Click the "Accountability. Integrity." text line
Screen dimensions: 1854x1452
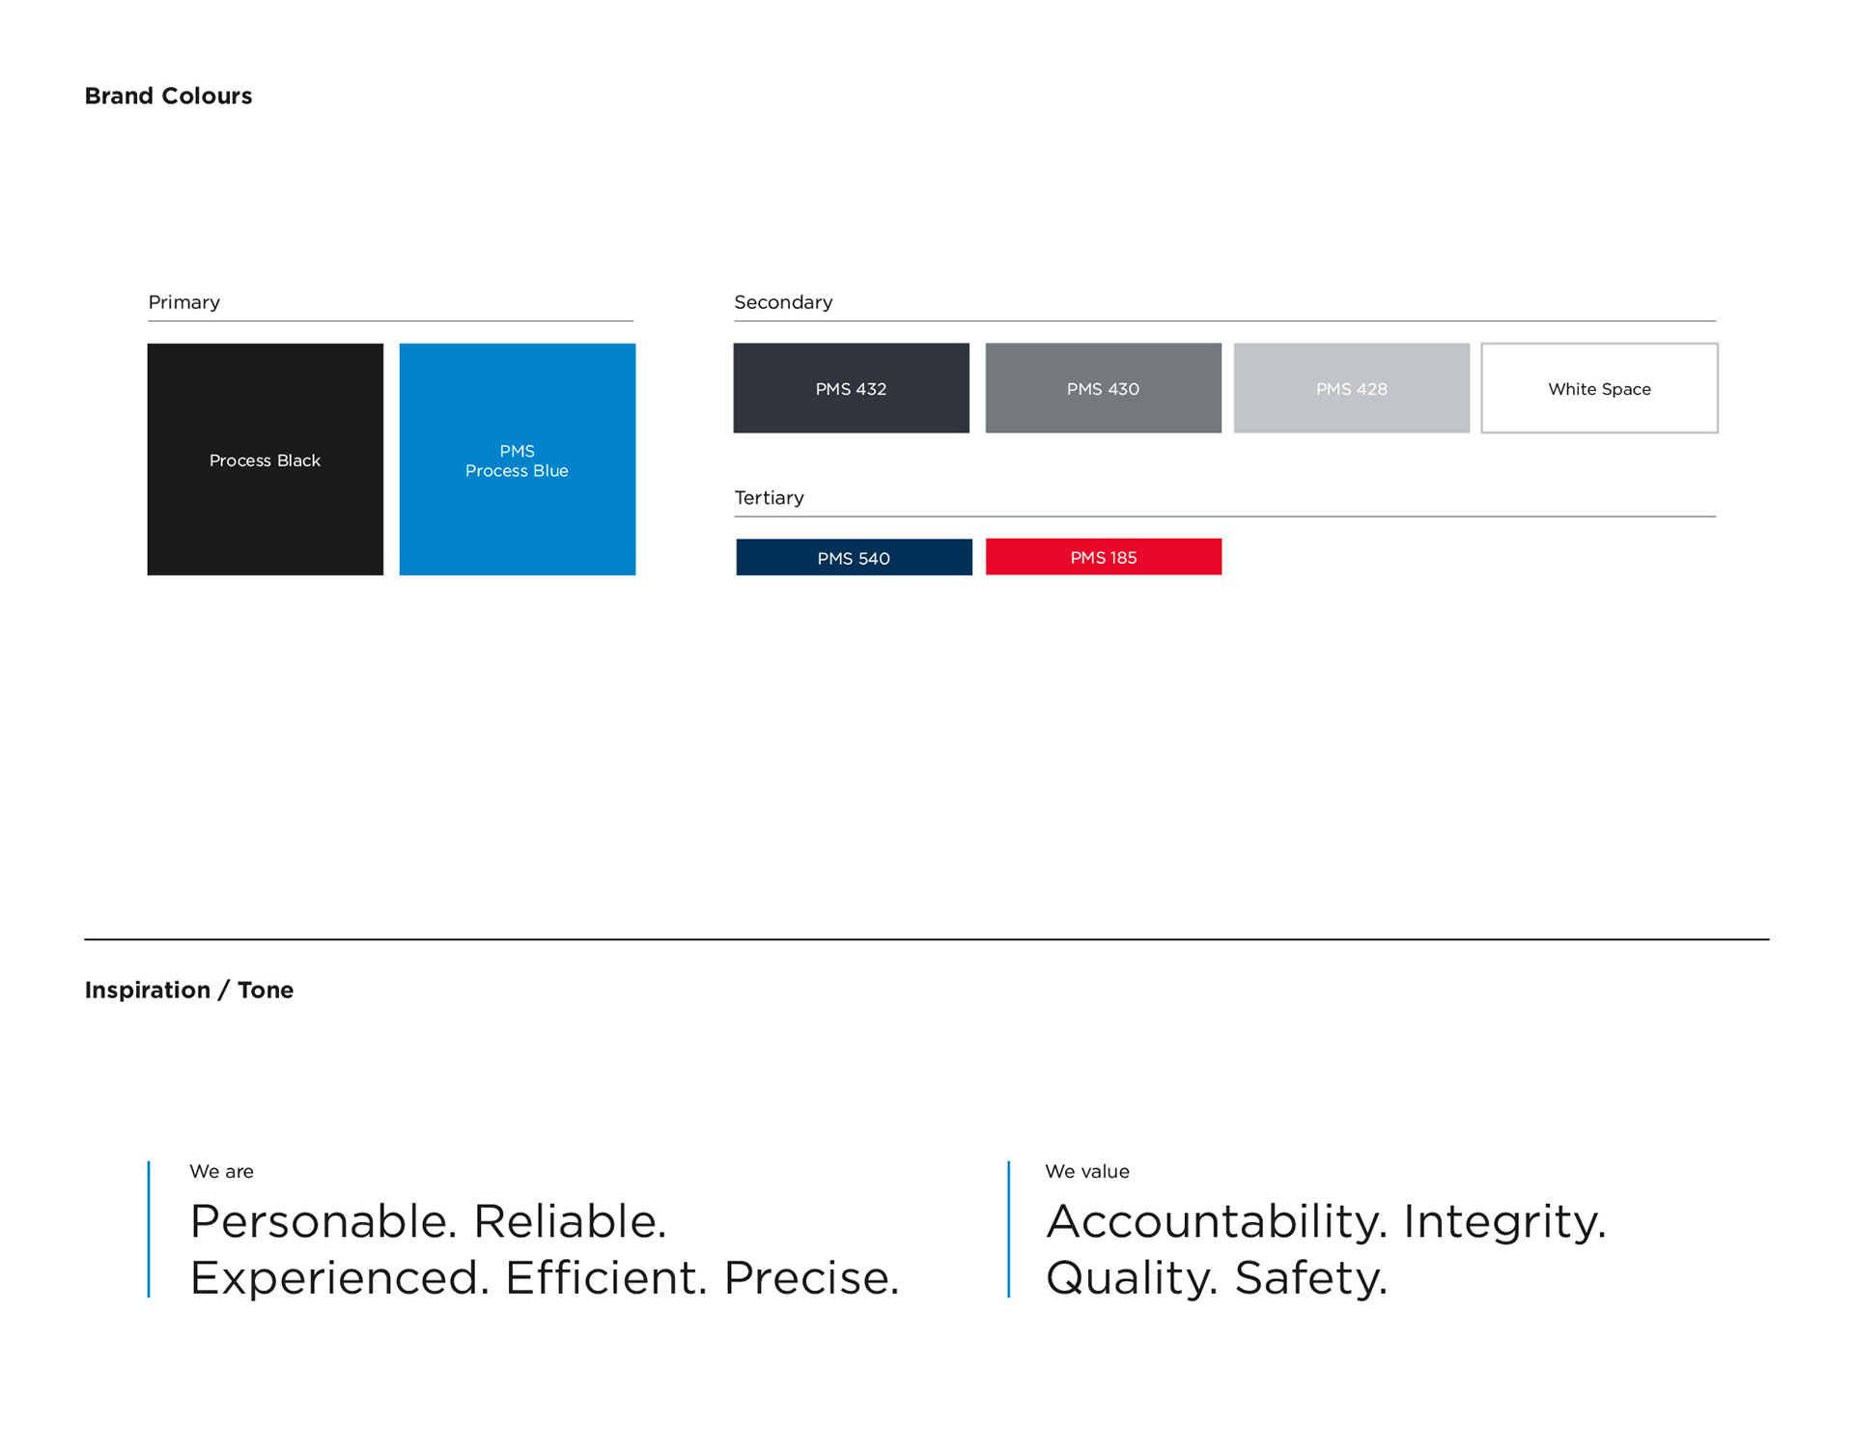click(x=1325, y=1221)
